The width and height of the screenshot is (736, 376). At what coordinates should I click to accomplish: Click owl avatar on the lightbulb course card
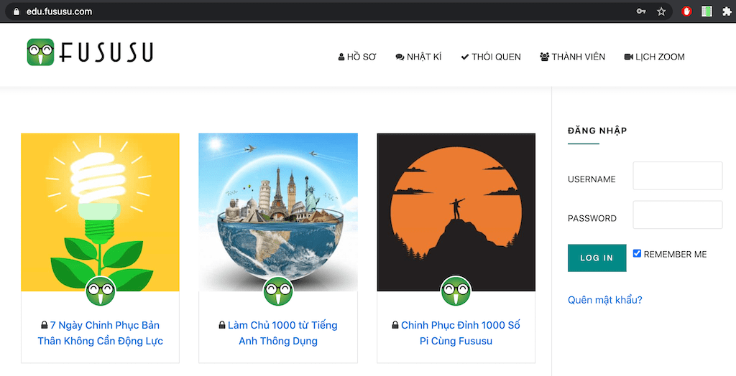click(x=101, y=291)
